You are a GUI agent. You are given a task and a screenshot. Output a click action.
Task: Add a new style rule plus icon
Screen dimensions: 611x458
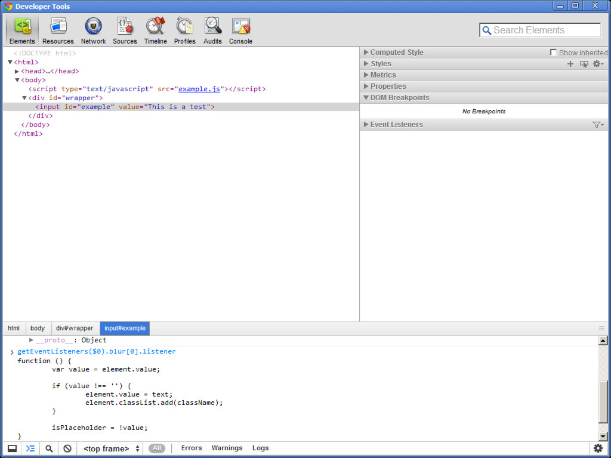click(x=570, y=64)
